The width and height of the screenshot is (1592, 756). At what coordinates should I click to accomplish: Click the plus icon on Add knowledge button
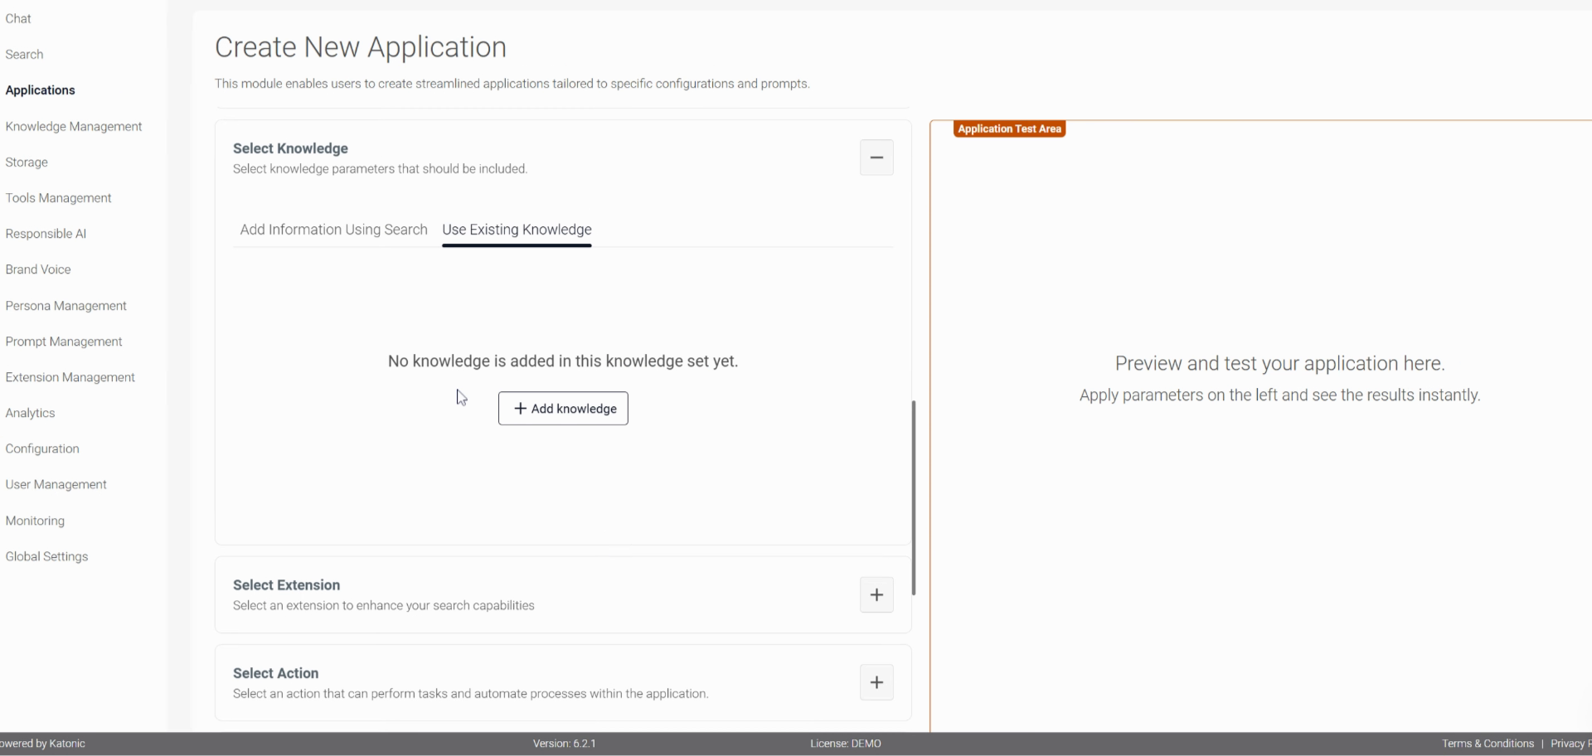[520, 409]
